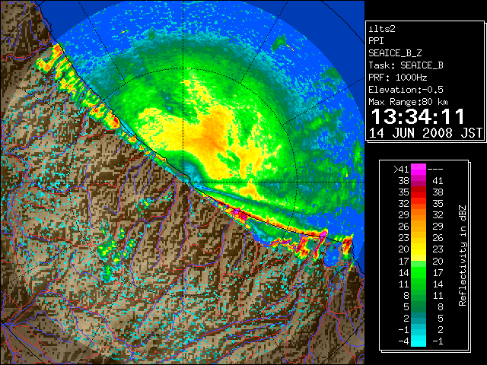Click the "---" legend label
The image size is (487, 365).
(435, 170)
